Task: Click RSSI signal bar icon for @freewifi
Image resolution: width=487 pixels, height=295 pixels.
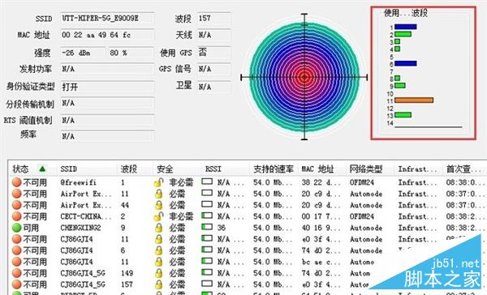Action: pyautogui.click(x=207, y=182)
